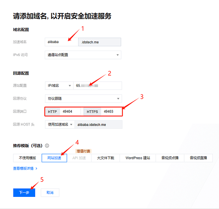Click the 下一步 button
This screenshot has height=209, width=219.
tap(24, 193)
